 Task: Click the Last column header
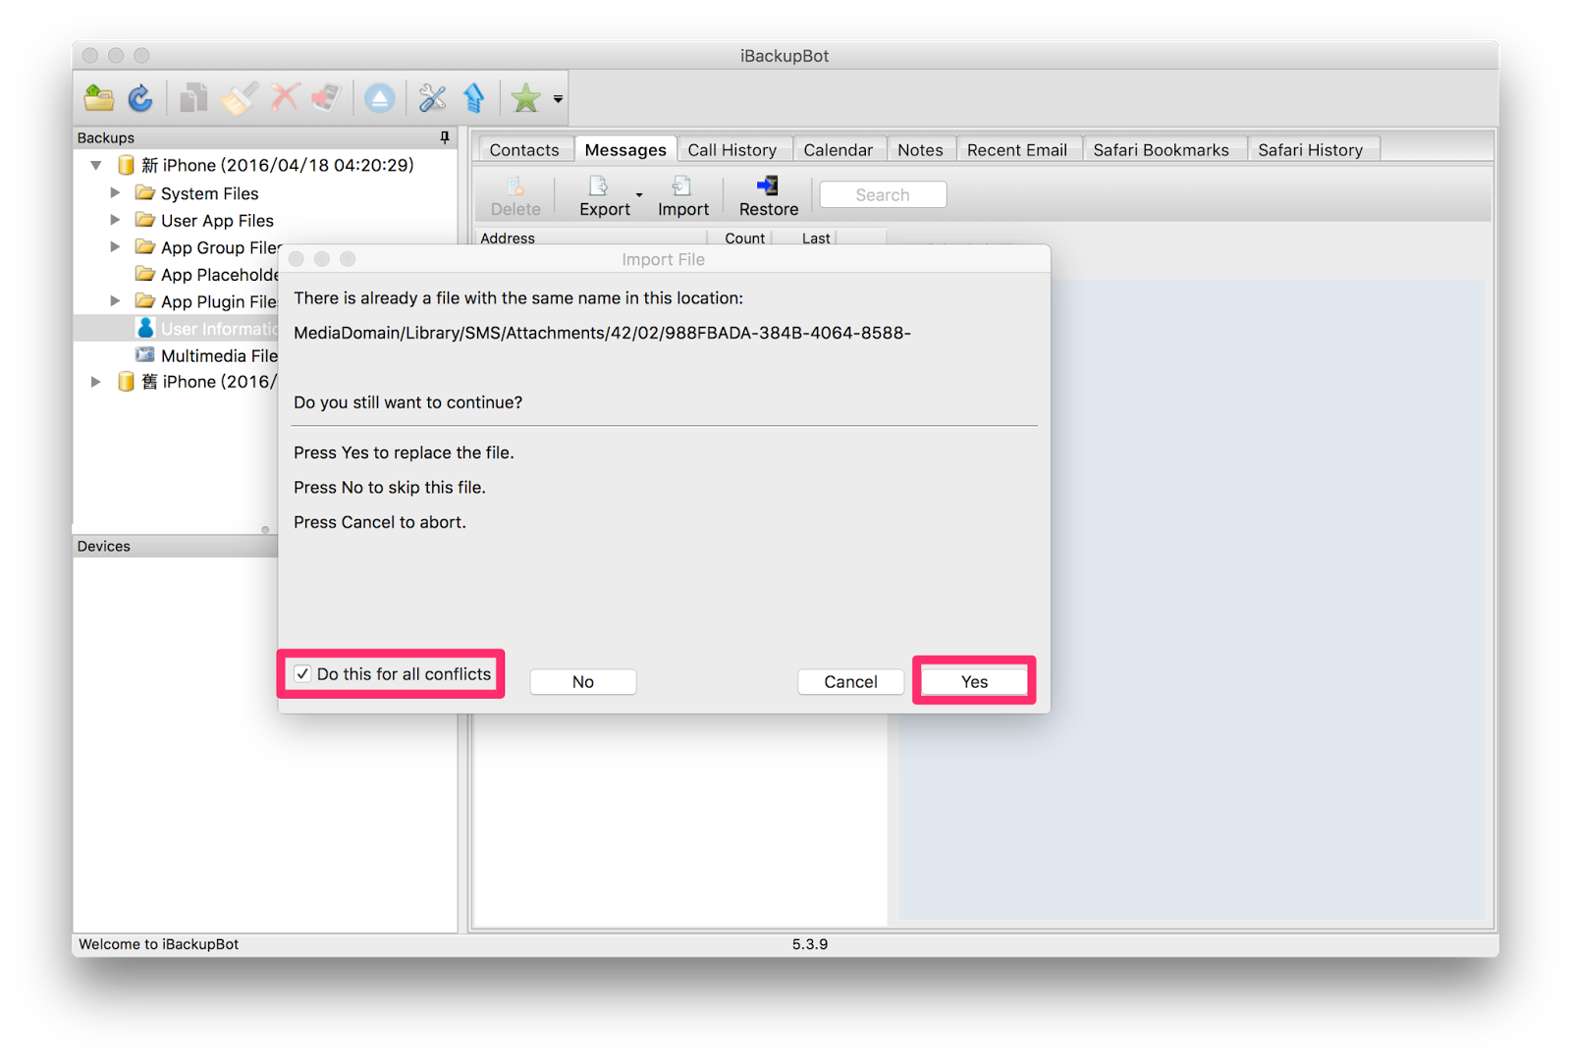(816, 238)
